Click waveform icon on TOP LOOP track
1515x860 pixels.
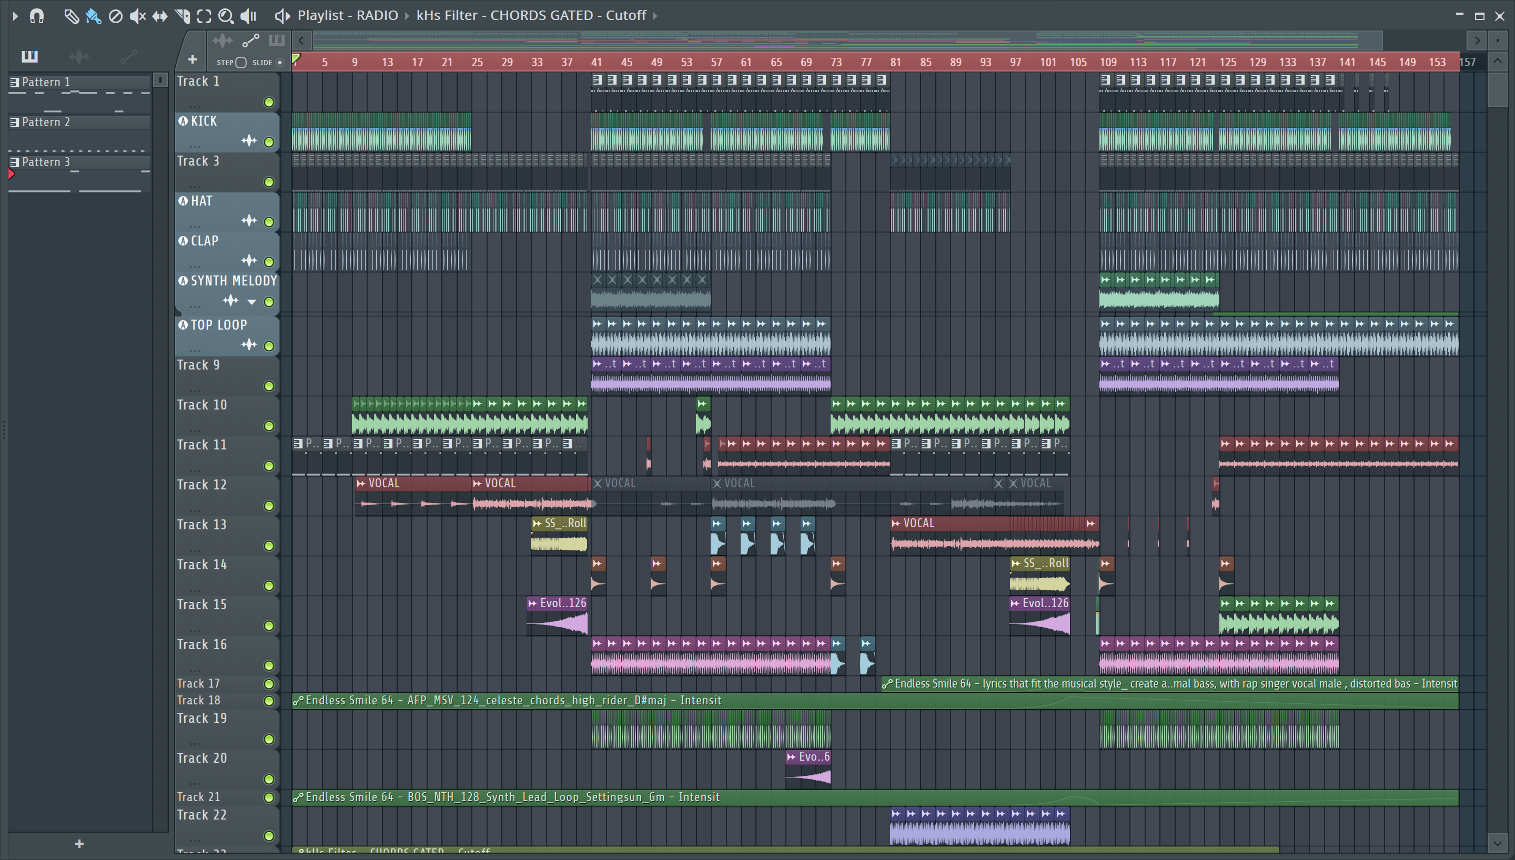(249, 344)
